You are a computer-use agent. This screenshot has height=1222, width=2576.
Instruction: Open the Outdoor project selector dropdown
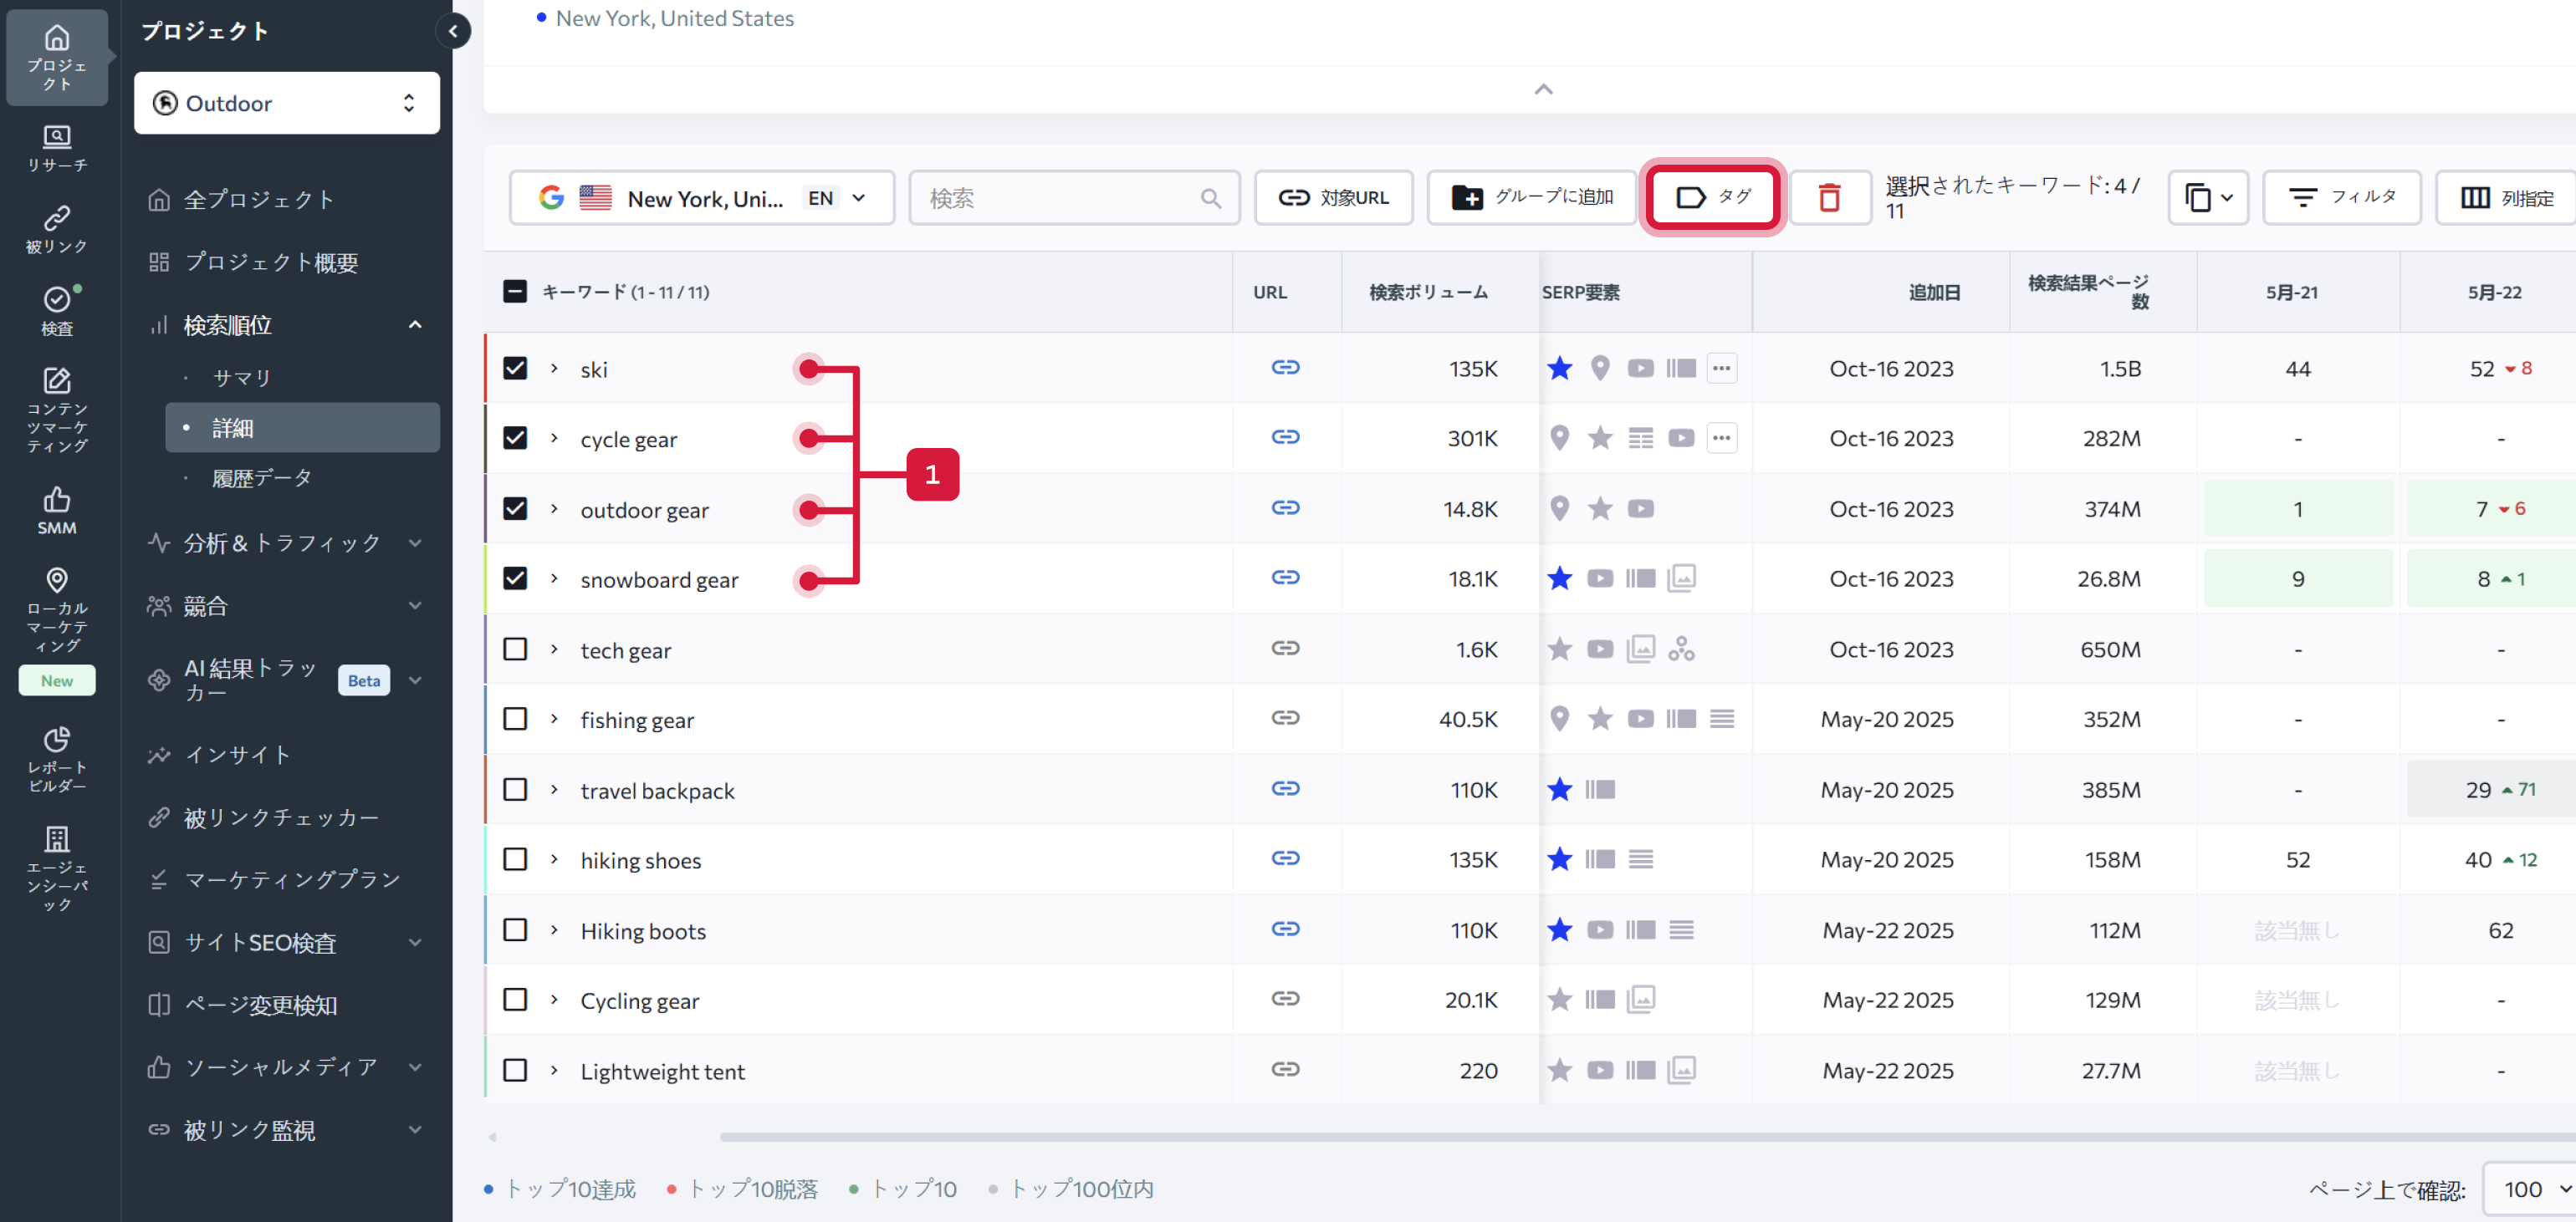(287, 103)
